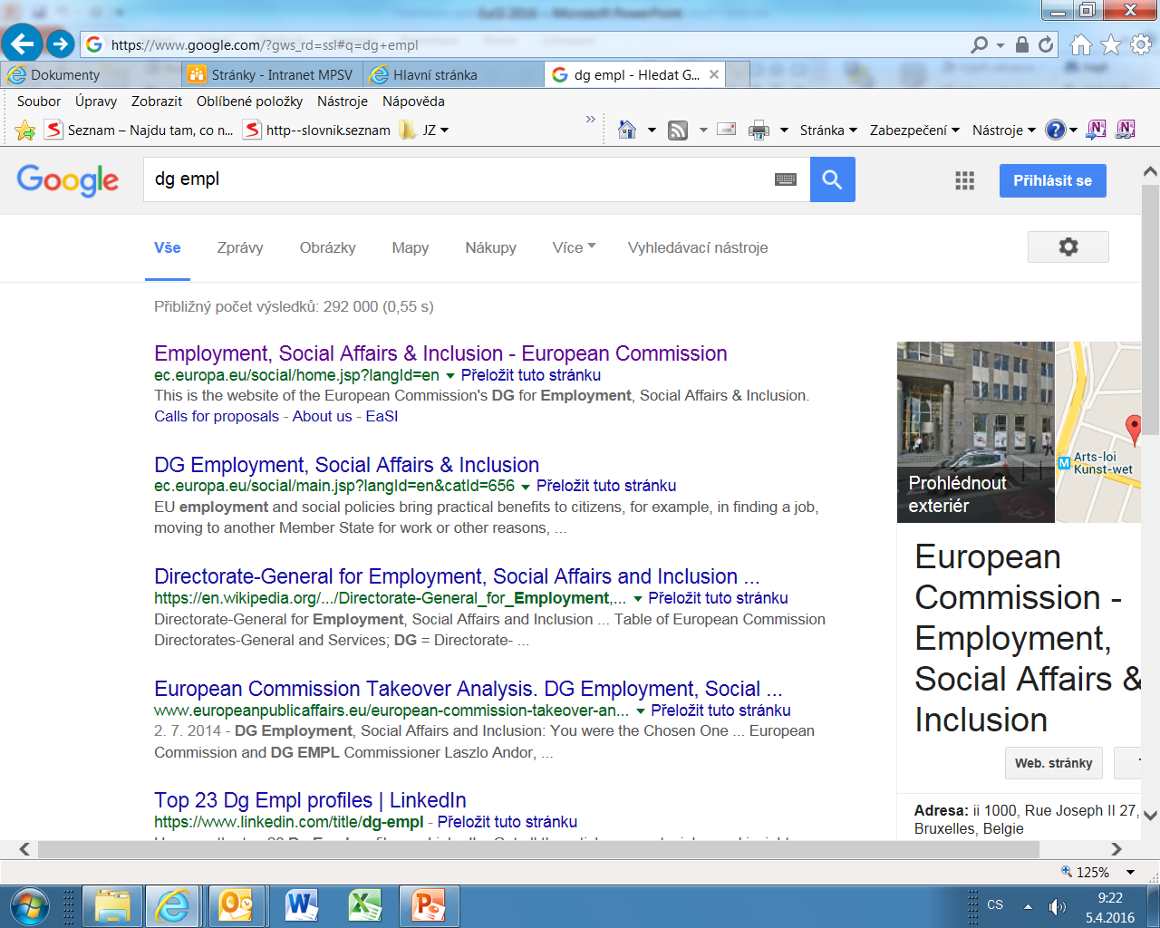Screen dimensions: 1160x928
Task: Click the rightmost OneNote linked notes icon
Action: pos(1126,130)
